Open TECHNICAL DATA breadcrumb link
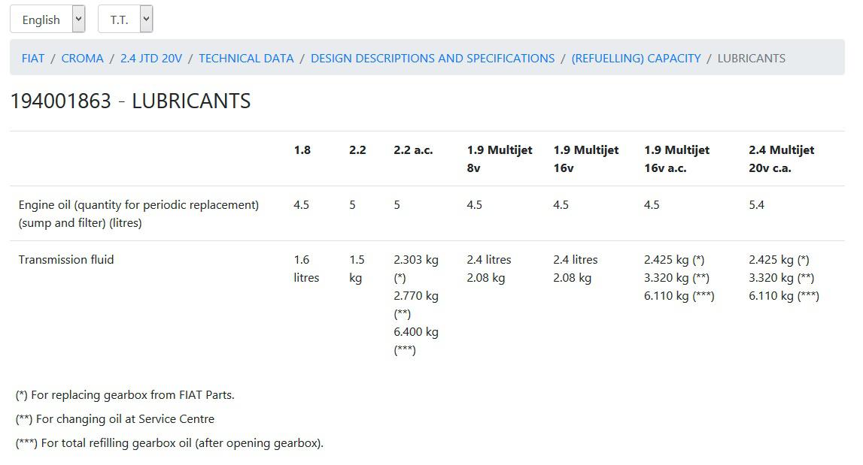Screen dimensions: 863x465 point(246,59)
